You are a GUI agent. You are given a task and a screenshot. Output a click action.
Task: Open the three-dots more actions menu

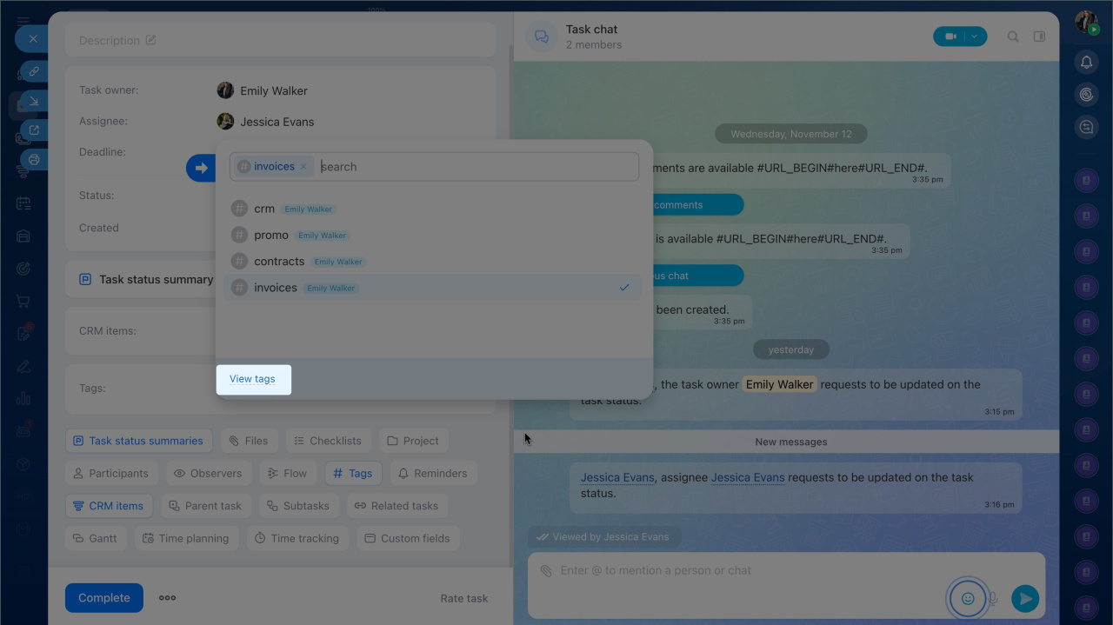(168, 598)
